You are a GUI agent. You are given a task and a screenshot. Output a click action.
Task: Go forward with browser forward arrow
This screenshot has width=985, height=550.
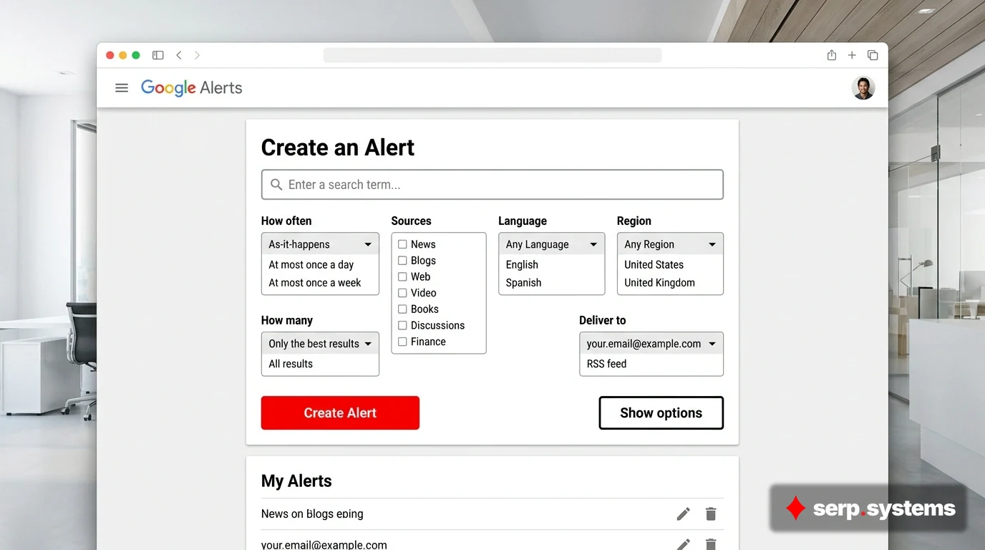[198, 55]
